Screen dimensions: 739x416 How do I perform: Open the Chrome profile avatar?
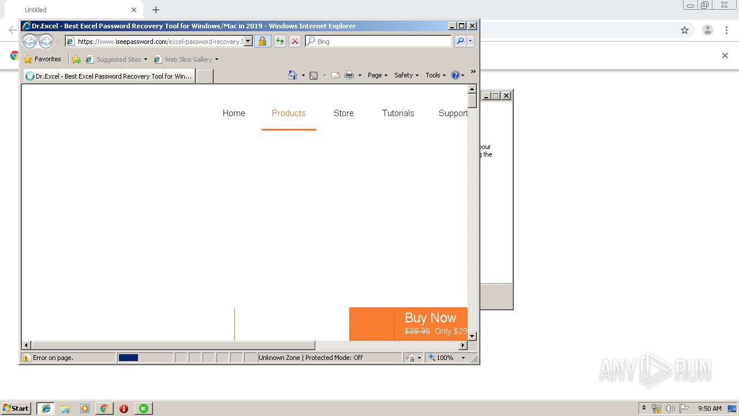pyautogui.click(x=707, y=30)
